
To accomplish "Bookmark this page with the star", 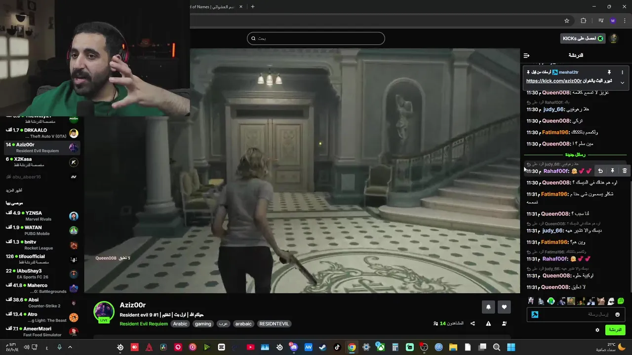I will pos(567,21).
